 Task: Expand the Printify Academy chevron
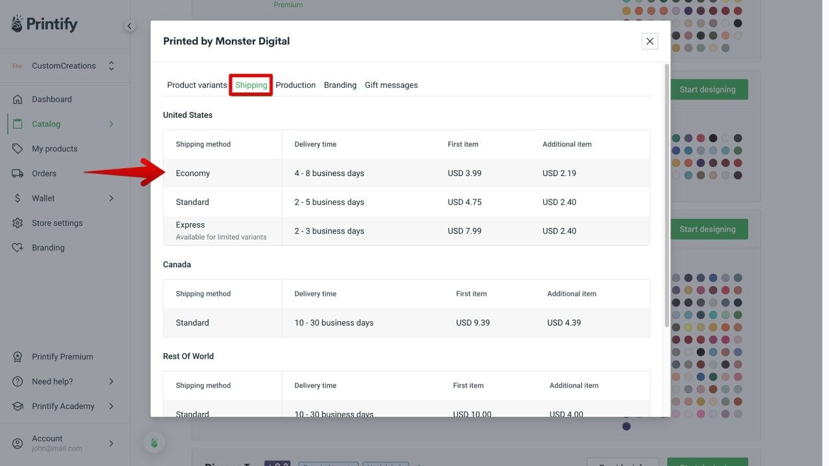(x=111, y=406)
